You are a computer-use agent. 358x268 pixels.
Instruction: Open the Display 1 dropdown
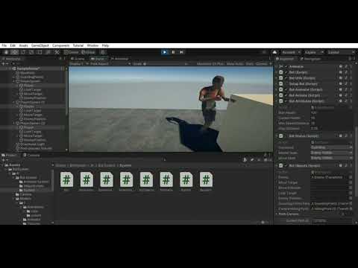[79, 64]
